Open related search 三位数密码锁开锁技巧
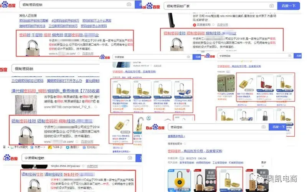 (63, 26)
